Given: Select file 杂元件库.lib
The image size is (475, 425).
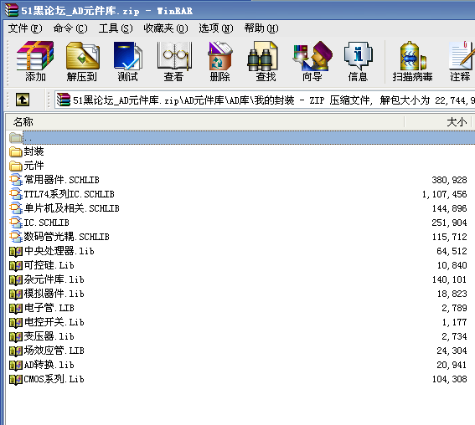Looking at the screenshot, I should pos(54,279).
